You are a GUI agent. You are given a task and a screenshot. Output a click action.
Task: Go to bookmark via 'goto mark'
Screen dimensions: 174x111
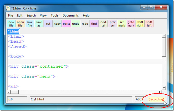tap(131, 24)
